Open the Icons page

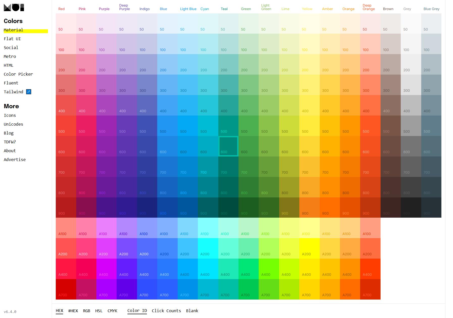click(x=10, y=115)
